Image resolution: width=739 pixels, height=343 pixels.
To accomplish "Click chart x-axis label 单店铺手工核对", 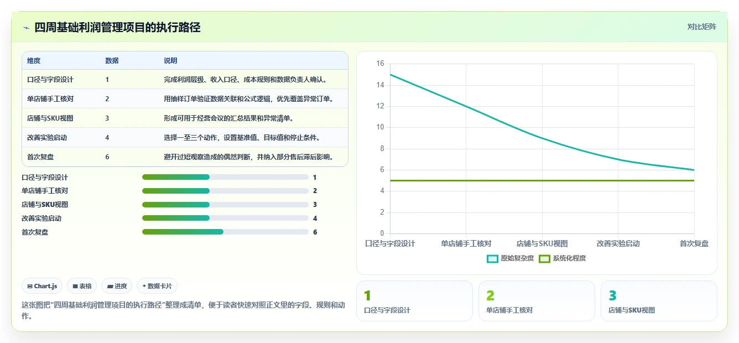I will point(466,243).
